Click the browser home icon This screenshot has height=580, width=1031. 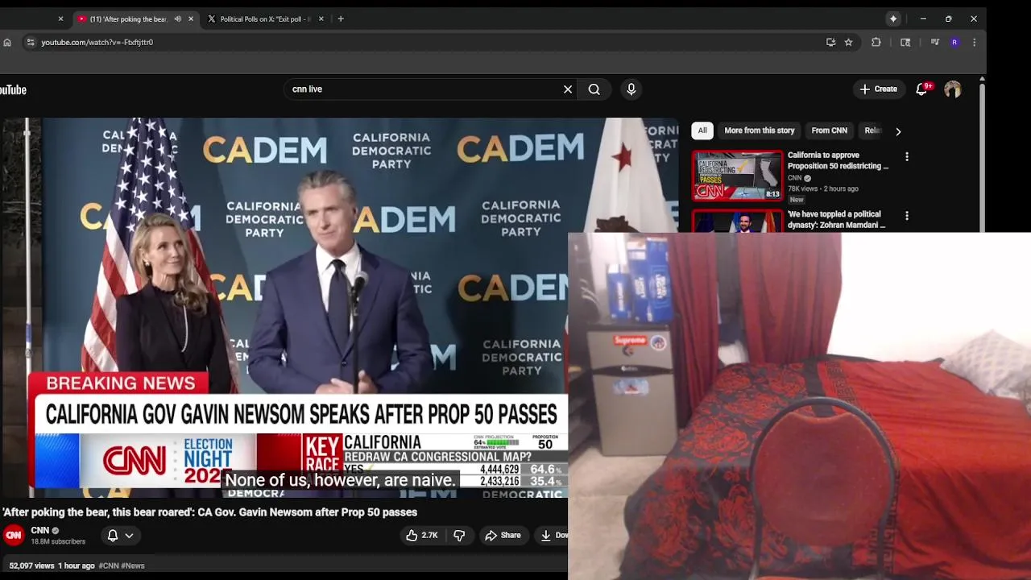[x=7, y=42]
